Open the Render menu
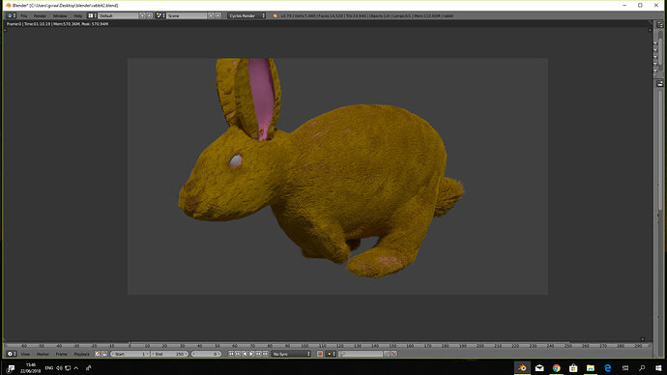 coord(40,15)
